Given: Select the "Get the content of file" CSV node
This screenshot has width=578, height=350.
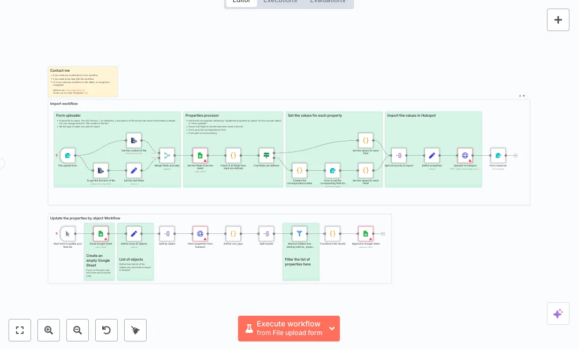Looking at the screenshot, I should [x=134, y=140].
